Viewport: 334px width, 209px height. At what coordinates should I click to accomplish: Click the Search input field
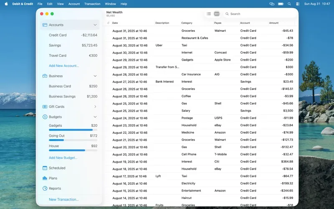[x=260, y=14]
